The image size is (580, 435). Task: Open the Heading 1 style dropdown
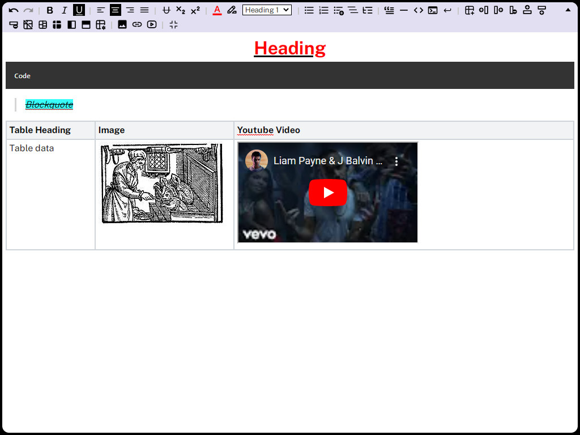pyautogui.click(x=267, y=10)
